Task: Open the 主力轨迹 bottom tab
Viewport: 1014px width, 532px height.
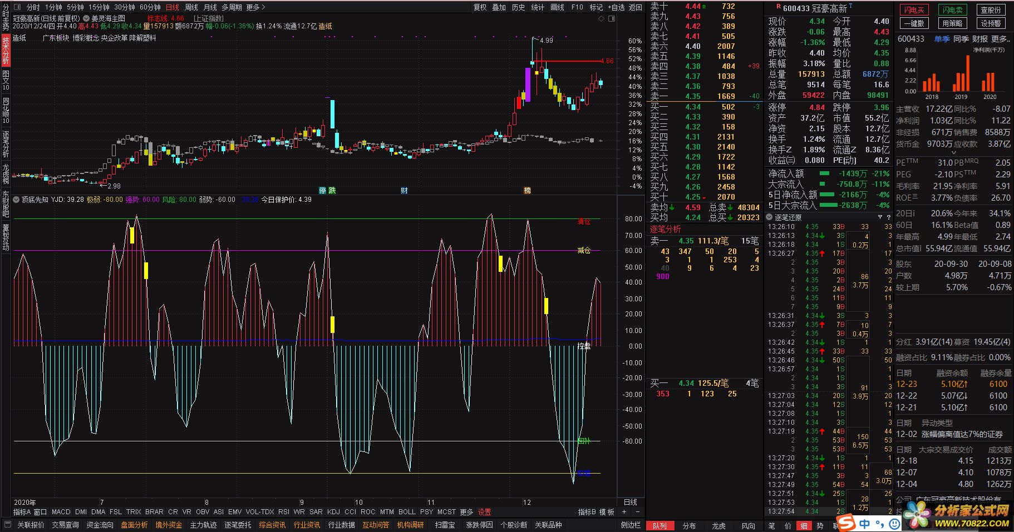Action: 203,525
